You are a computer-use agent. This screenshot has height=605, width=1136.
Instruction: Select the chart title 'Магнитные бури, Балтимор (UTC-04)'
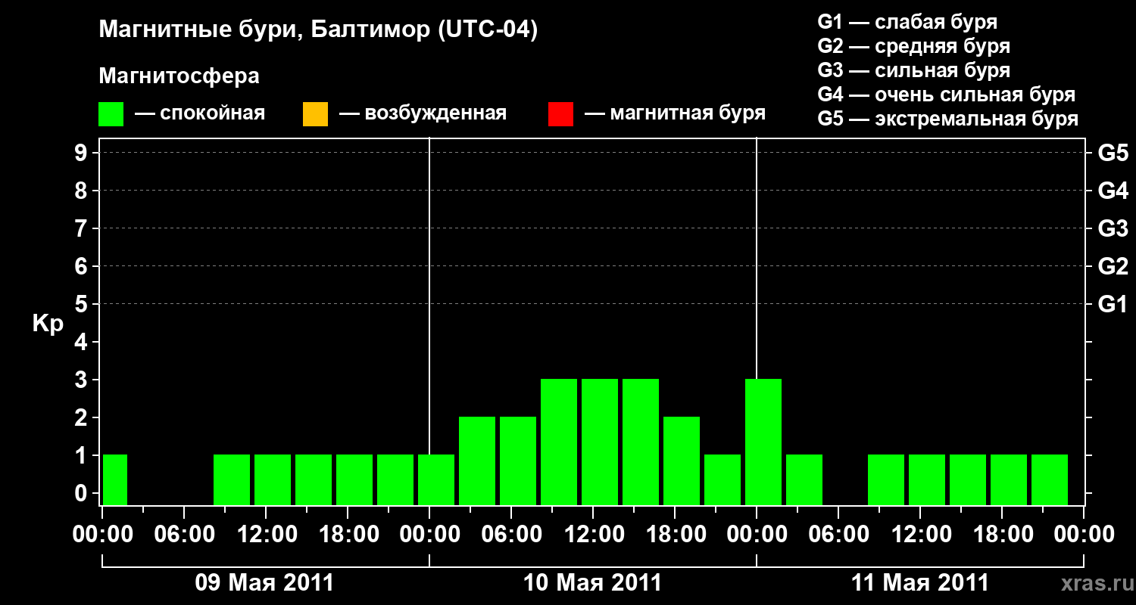pyautogui.click(x=318, y=31)
